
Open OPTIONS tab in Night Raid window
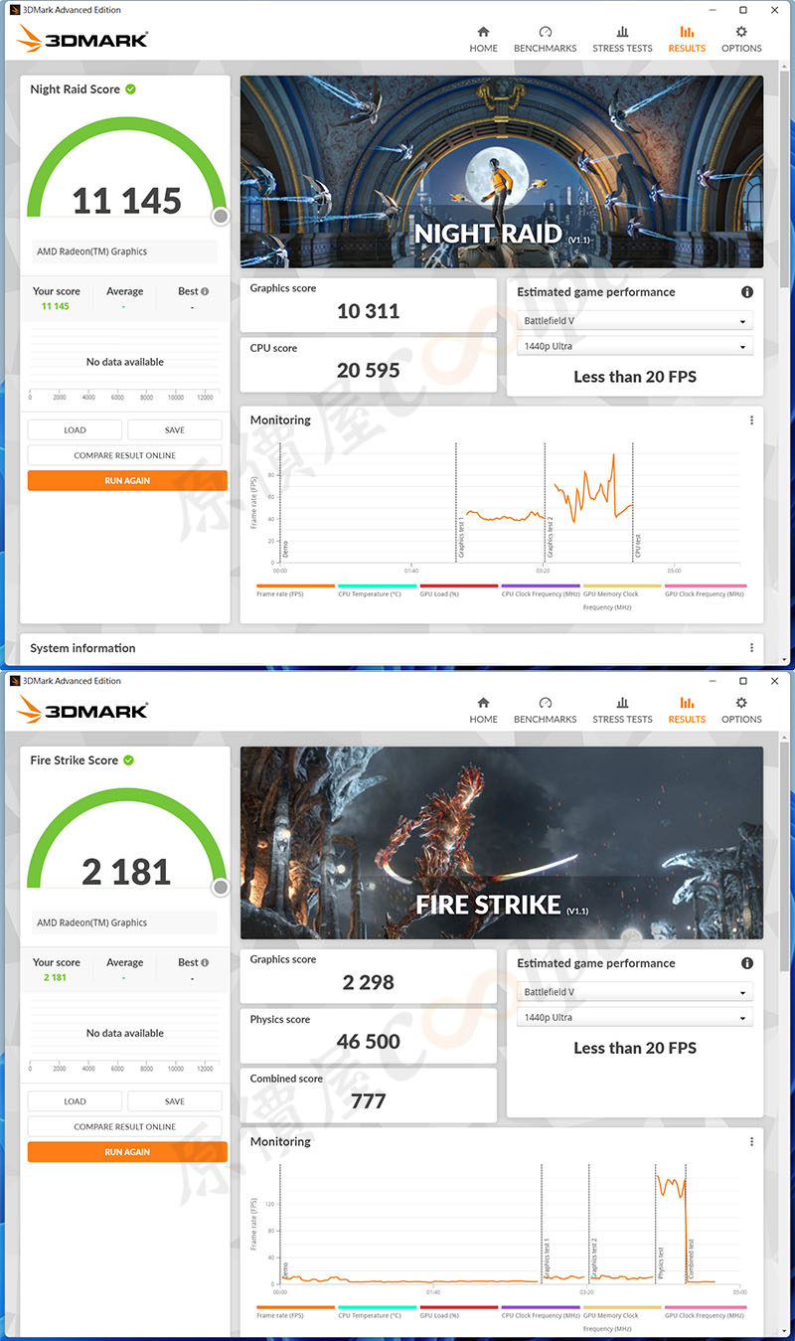[x=741, y=40]
